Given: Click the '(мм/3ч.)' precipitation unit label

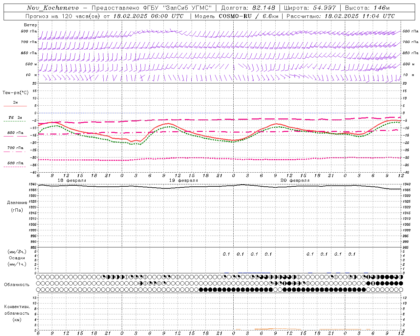Looking at the screenshot, I should pos(17,252).
